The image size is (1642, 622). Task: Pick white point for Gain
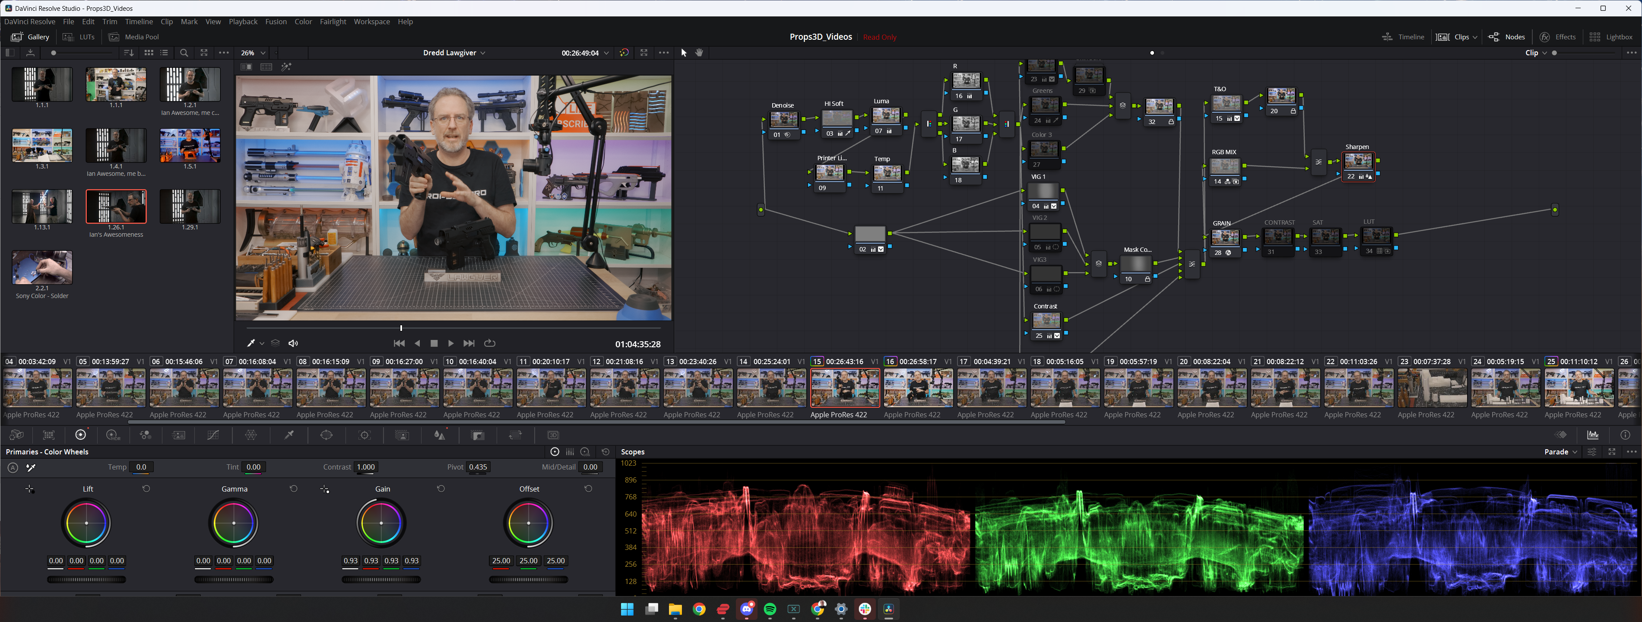(324, 489)
